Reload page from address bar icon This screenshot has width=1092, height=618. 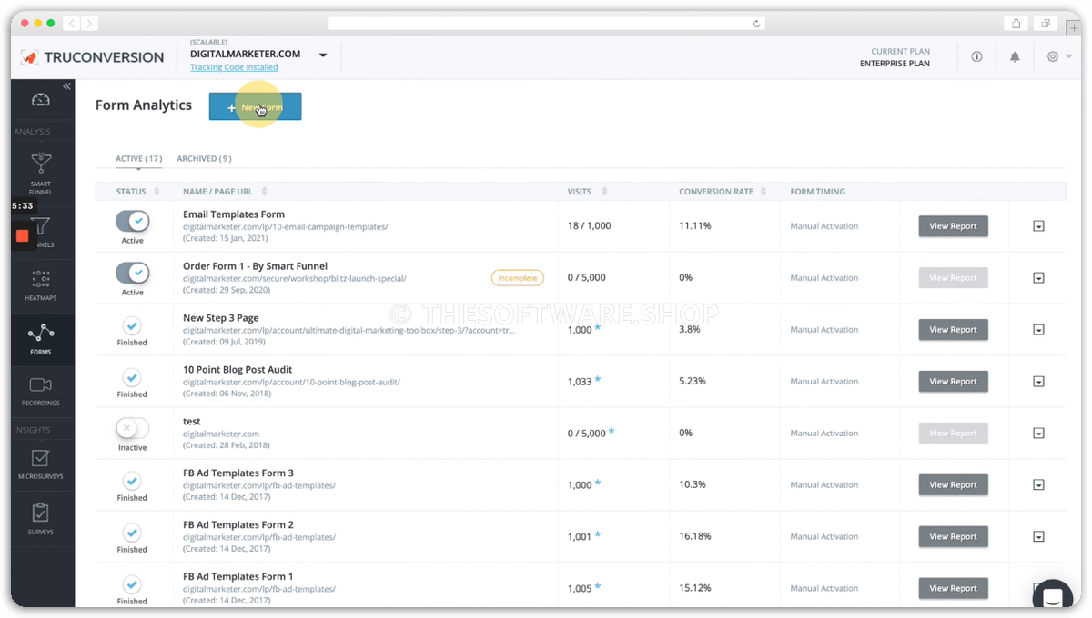click(756, 24)
